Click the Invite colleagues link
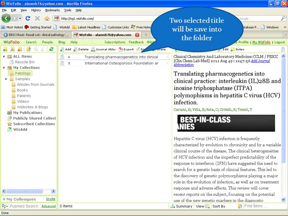 pyautogui.click(x=51, y=199)
